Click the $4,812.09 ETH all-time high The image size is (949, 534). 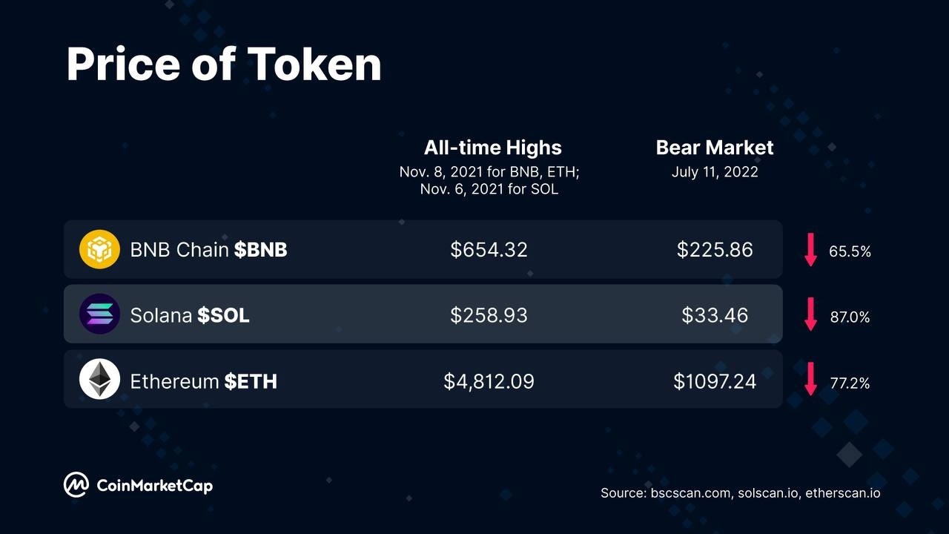click(x=489, y=381)
